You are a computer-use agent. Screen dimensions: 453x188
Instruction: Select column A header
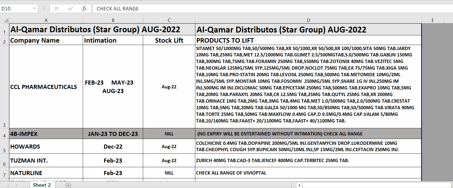(46, 20)
